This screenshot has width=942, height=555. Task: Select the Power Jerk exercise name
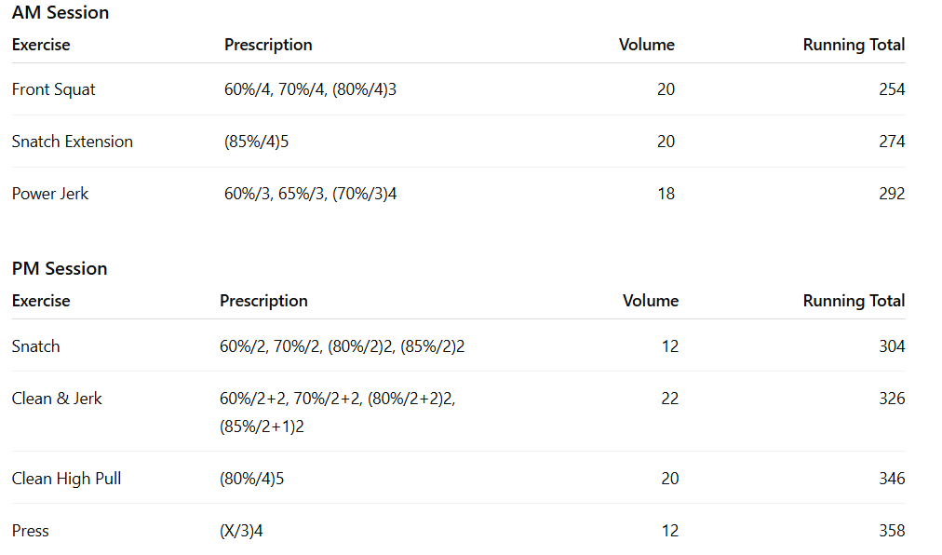(x=50, y=194)
